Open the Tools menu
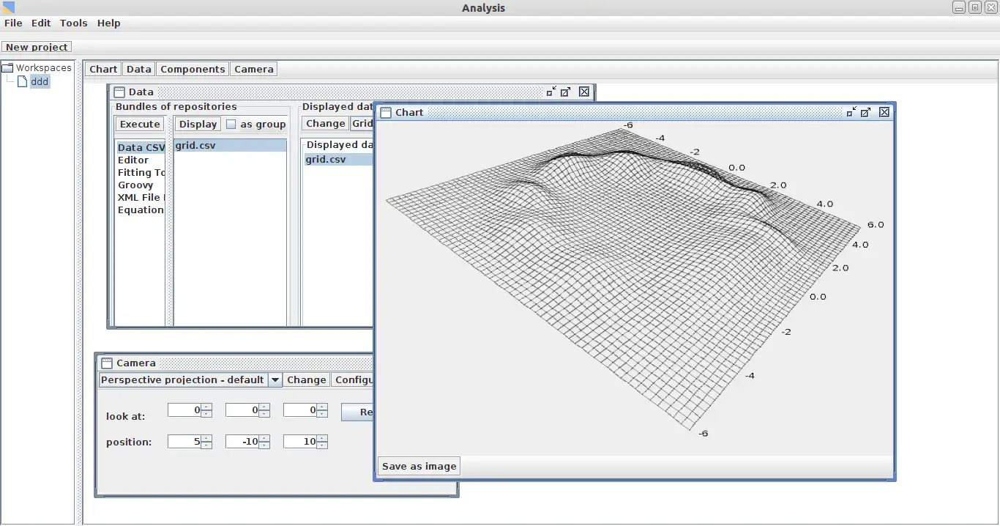 [73, 23]
